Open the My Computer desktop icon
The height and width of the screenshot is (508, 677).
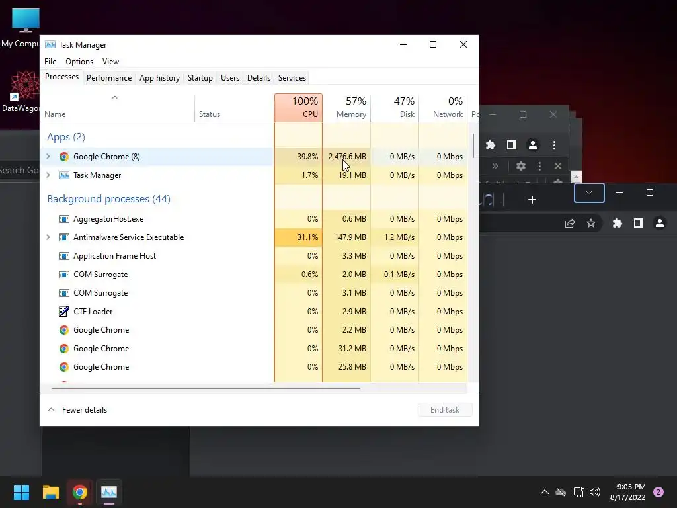pyautogui.click(x=25, y=26)
